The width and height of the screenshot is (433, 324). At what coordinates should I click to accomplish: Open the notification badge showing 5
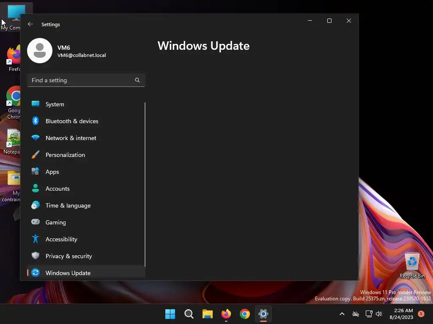421,313
